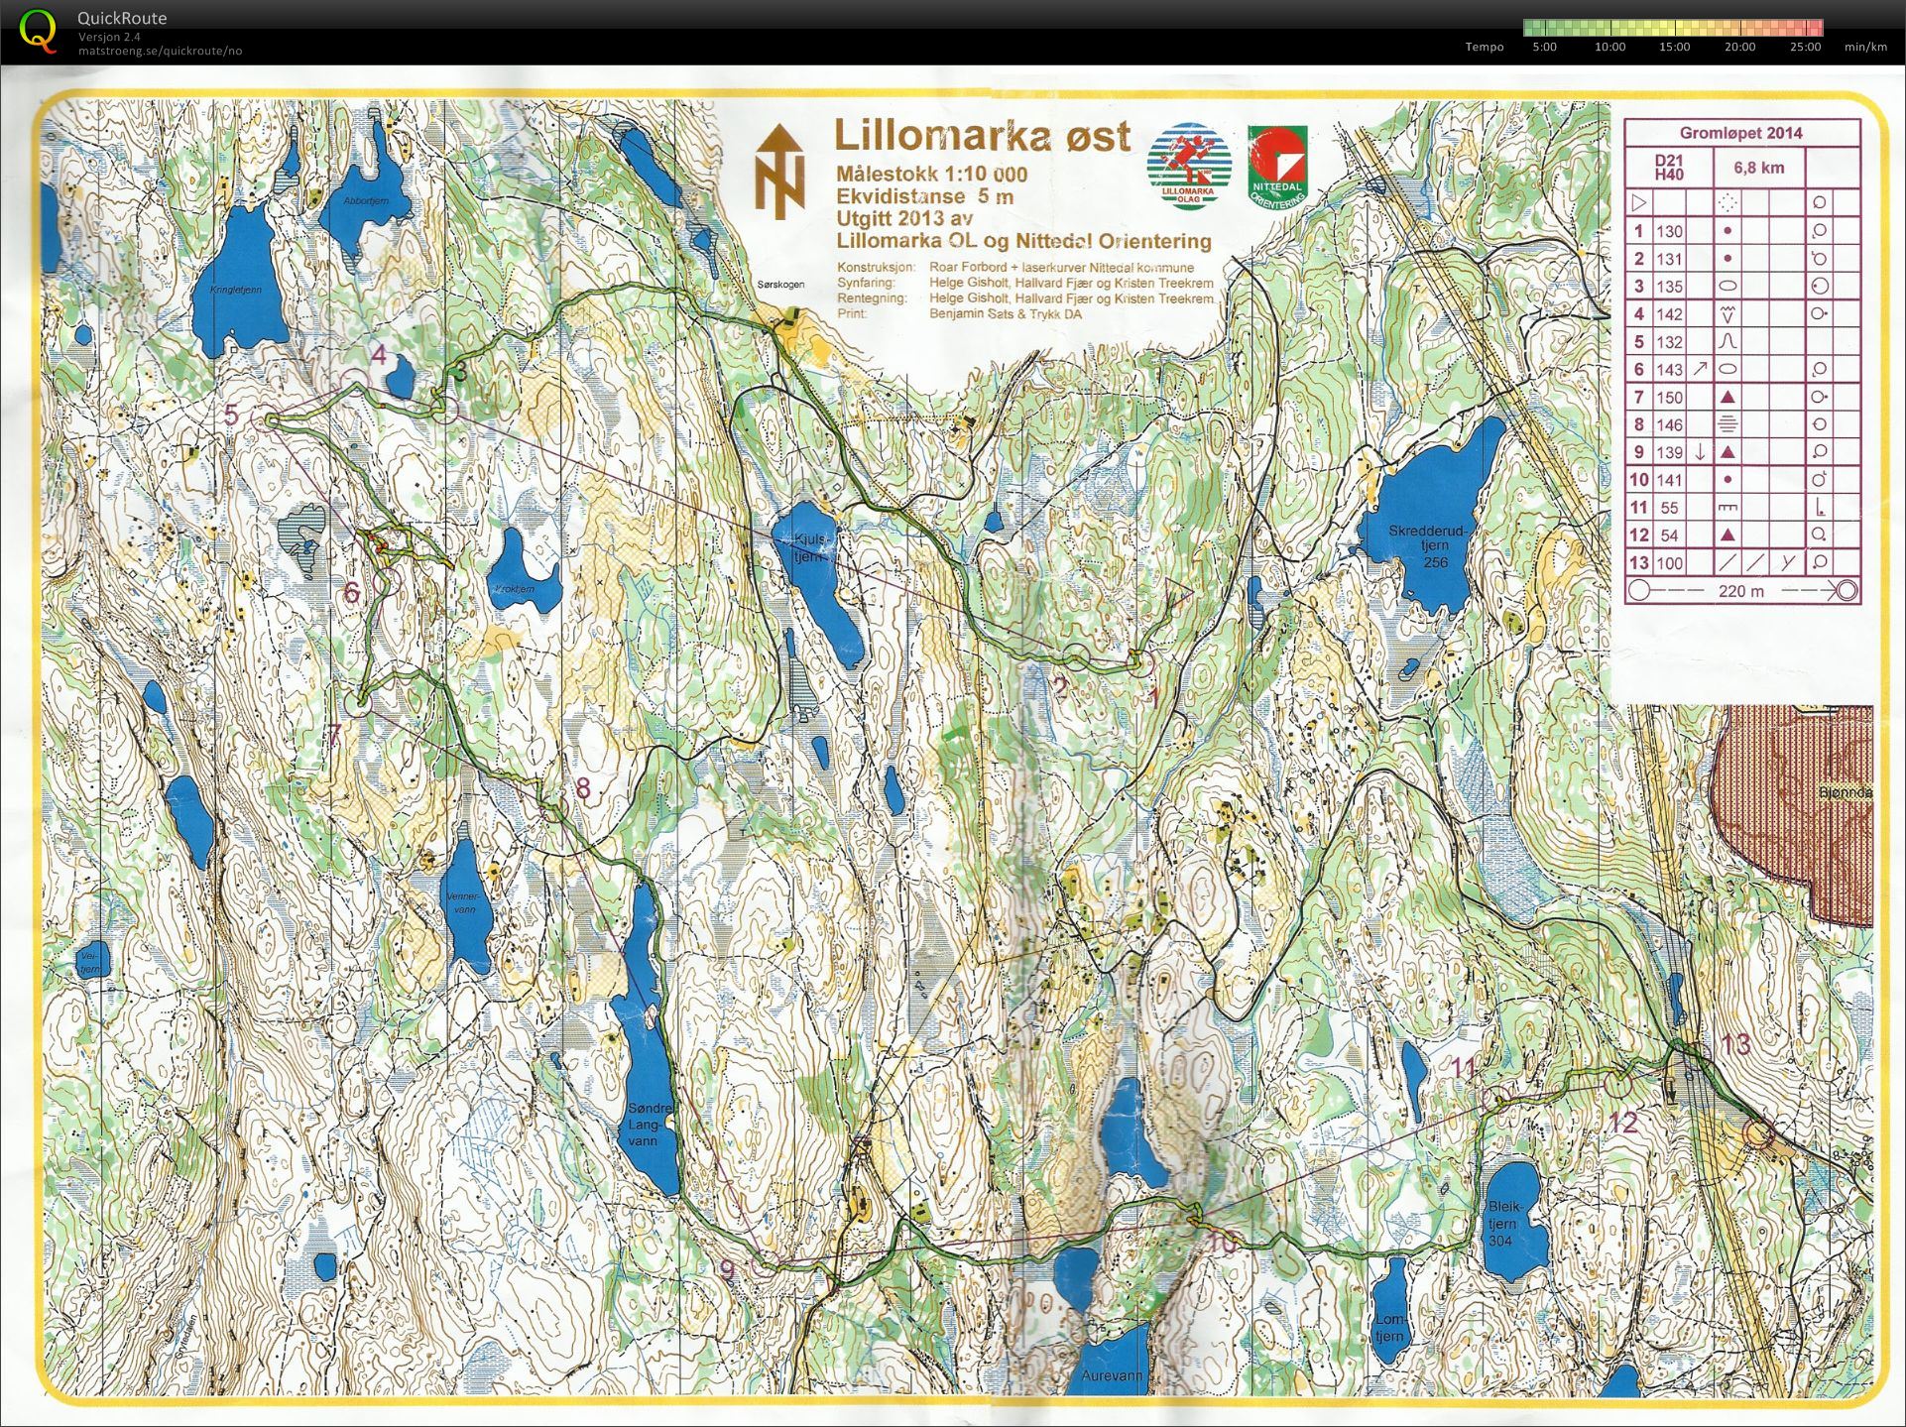Click the 'Målestokk 1:10 000' scale text
The image size is (1906, 1427).
(x=931, y=174)
